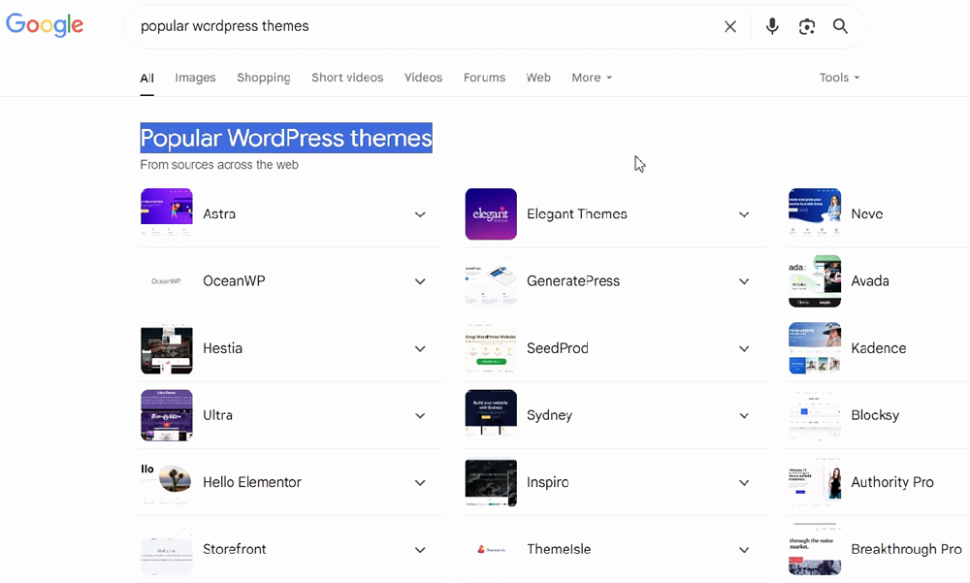Click the Ultra theme thumbnail

167,414
